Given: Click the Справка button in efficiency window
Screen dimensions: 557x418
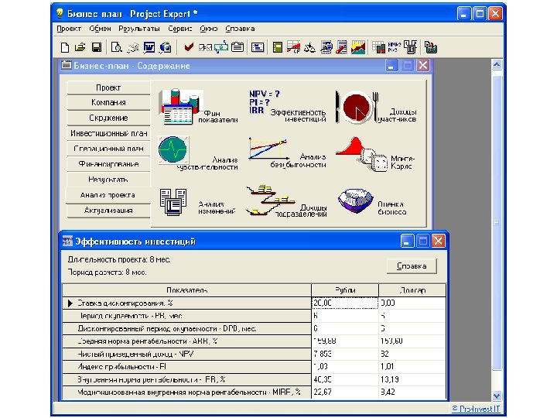Looking at the screenshot, I should tap(412, 266).
